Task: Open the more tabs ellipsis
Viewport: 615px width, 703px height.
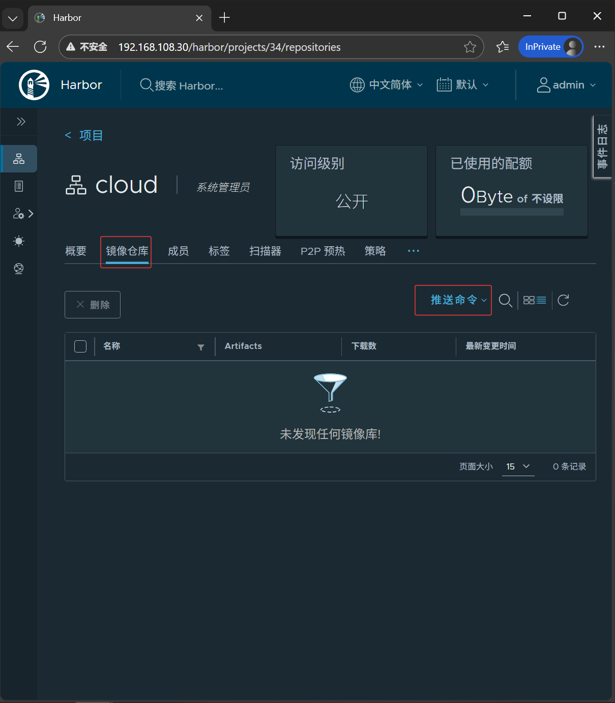Action: 414,251
